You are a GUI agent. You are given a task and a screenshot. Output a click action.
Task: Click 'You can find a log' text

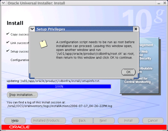[x=36, y=102]
